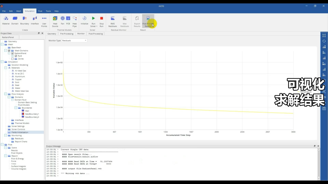Float the Project Data panel
The width and height of the screenshot is (328, 184).
[x=39, y=33]
